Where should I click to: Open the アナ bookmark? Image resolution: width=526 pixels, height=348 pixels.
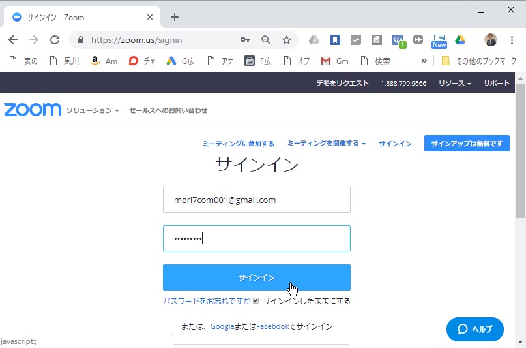coord(221,61)
